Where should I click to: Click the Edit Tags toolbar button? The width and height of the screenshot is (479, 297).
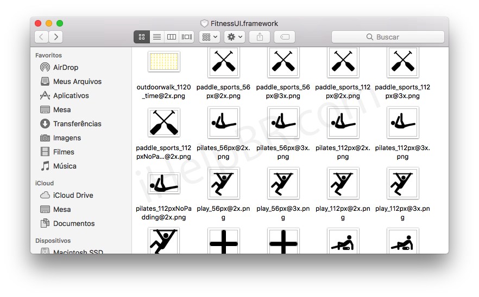pos(285,37)
